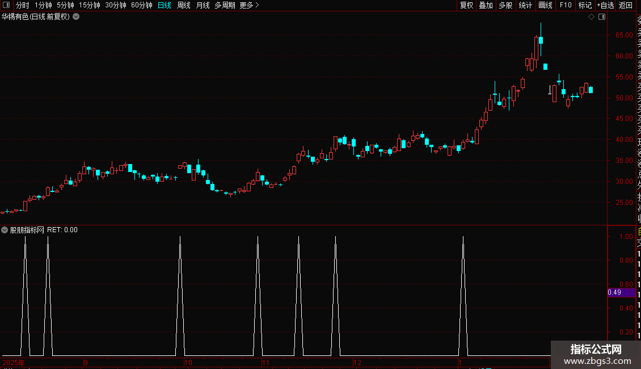Click the 0.49 highlighted axis value
The image size is (641, 369).
pyautogui.click(x=621, y=292)
